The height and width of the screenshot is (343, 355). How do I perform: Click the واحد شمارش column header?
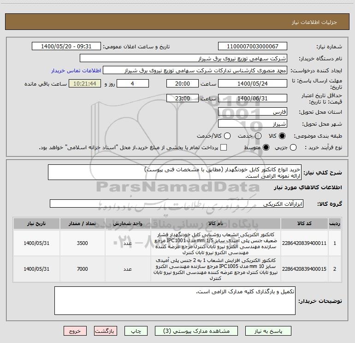[128, 223]
